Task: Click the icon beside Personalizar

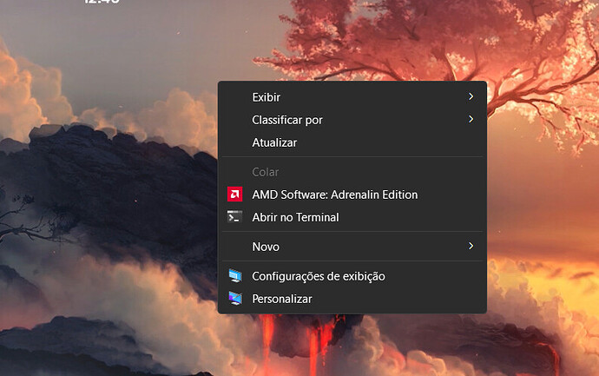Action: pos(234,299)
